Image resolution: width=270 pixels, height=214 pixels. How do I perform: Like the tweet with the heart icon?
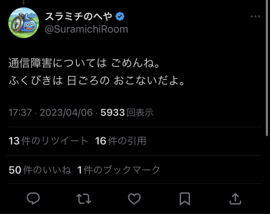click(x=134, y=199)
